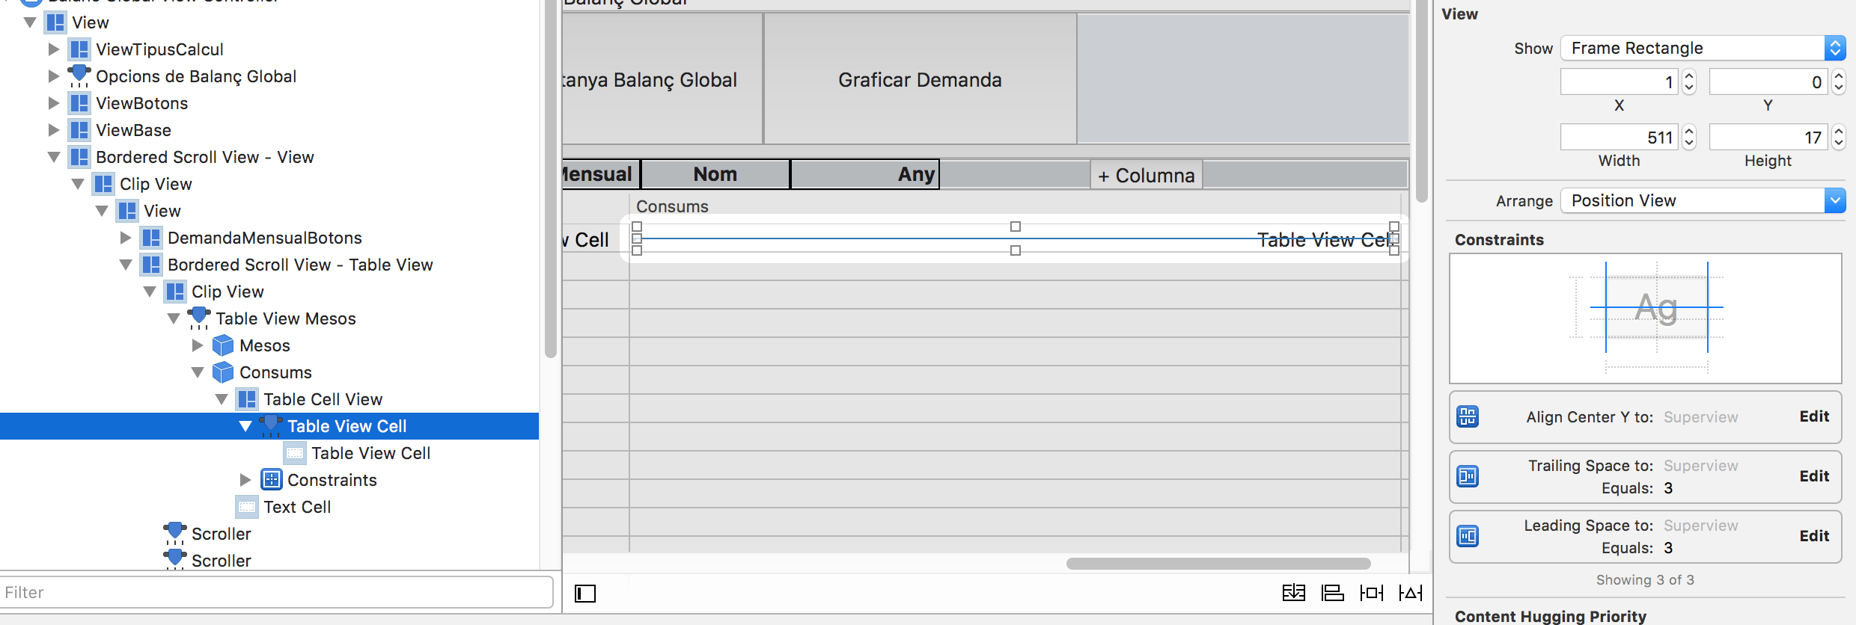Click the X value stepper
Viewport: 1856px width, 625px height.
pyautogui.click(x=1689, y=82)
